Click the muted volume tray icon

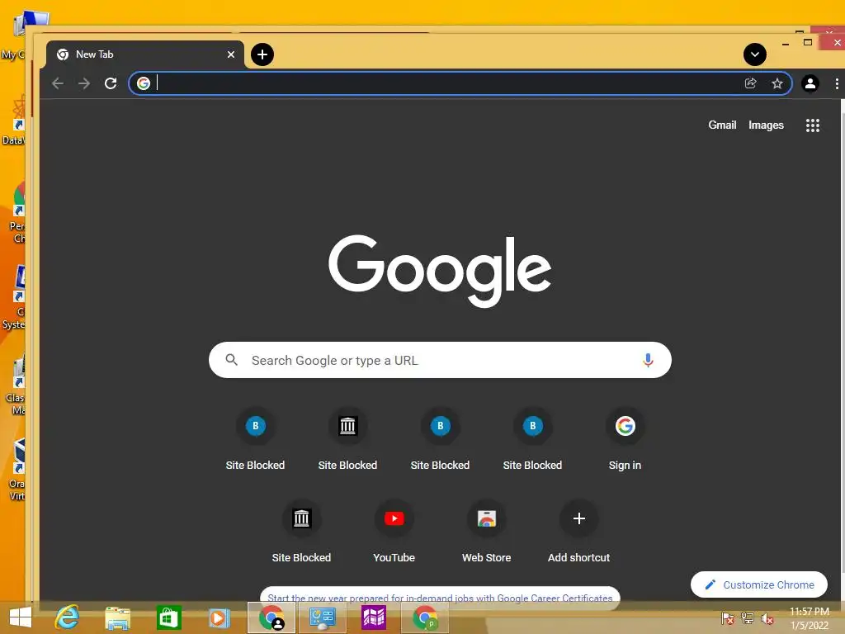coord(767,618)
